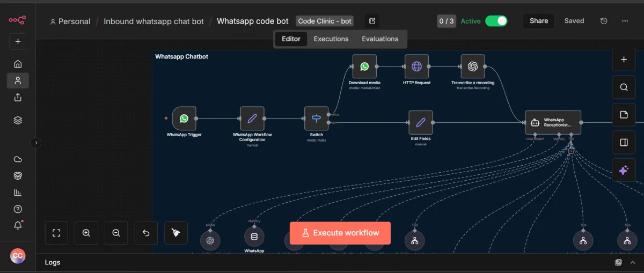Go to Overview home icon in sidebar
The width and height of the screenshot is (644, 273).
coord(18,64)
